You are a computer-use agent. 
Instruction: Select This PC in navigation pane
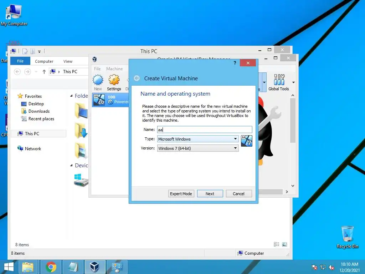[x=38, y=133]
